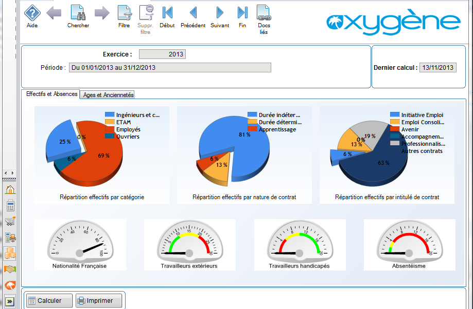Open the calculator module in the sidebar
Viewport: 473px width, 309px height.
10,205
